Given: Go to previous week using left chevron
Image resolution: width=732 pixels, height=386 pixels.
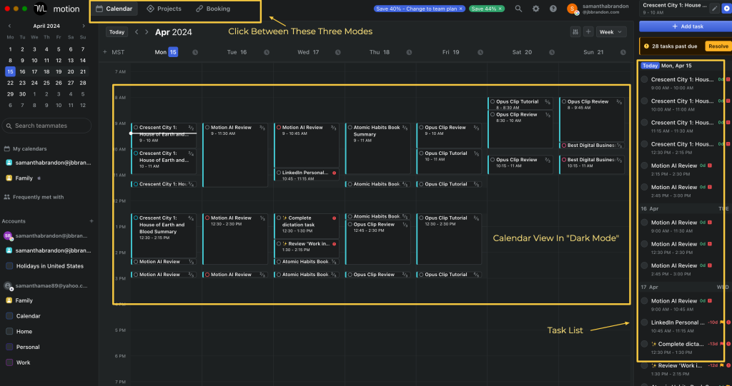Looking at the screenshot, I should [137, 32].
